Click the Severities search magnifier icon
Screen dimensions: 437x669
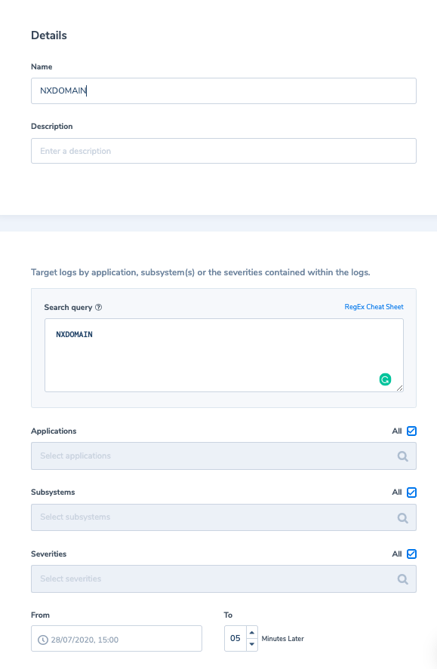click(x=402, y=579)
